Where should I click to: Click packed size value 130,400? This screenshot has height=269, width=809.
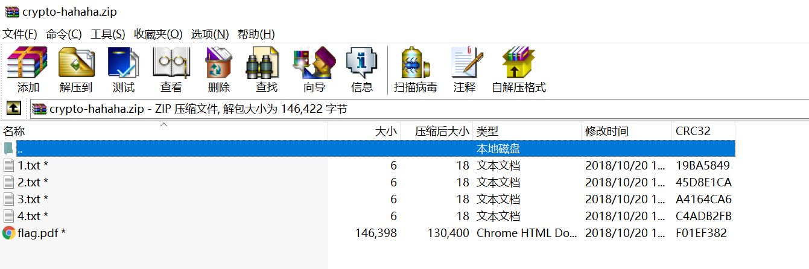point(448,233)
